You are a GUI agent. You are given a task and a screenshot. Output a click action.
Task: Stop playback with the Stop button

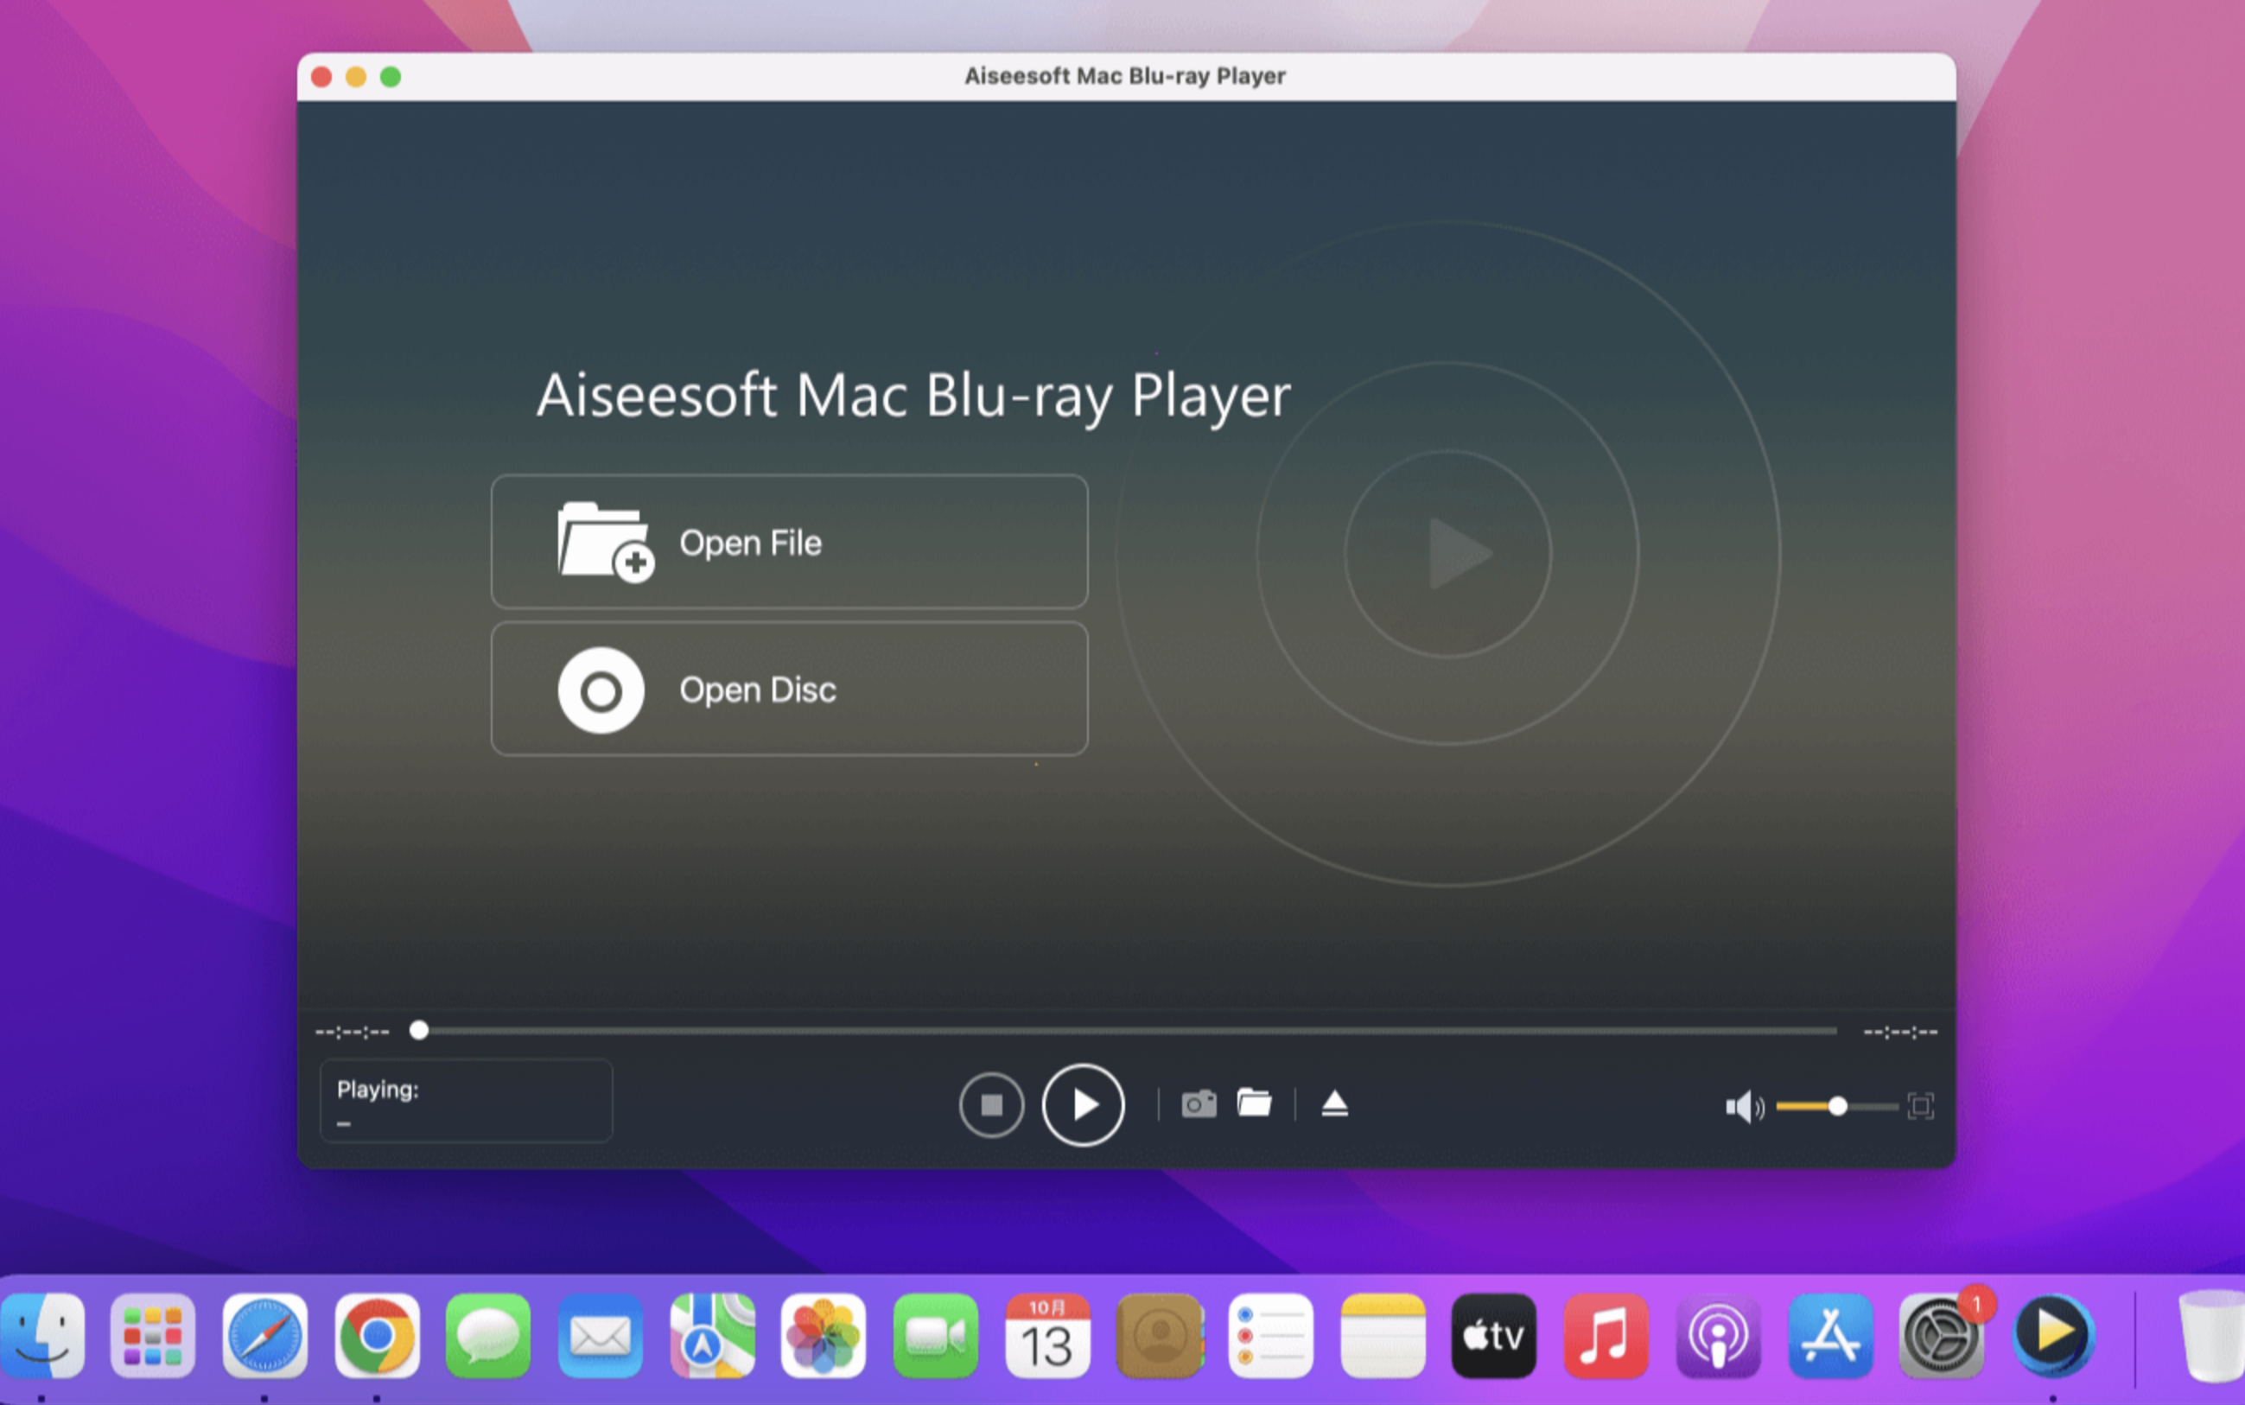(991, 1105)
